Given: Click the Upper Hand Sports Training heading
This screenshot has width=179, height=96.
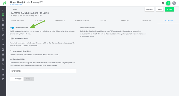Looking at the screenshot, I should coord(25,2).
